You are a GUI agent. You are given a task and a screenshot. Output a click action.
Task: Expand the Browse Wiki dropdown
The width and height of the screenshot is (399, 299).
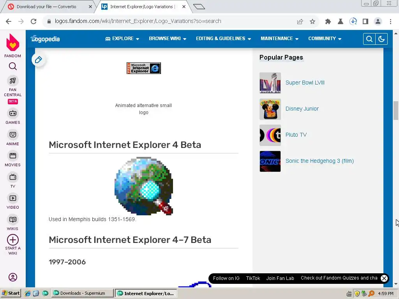168,39
